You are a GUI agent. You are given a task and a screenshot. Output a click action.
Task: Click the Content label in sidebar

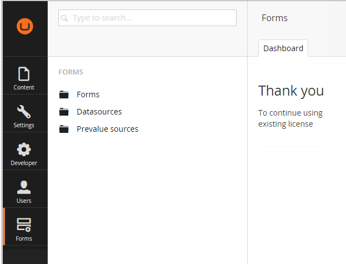24,87
